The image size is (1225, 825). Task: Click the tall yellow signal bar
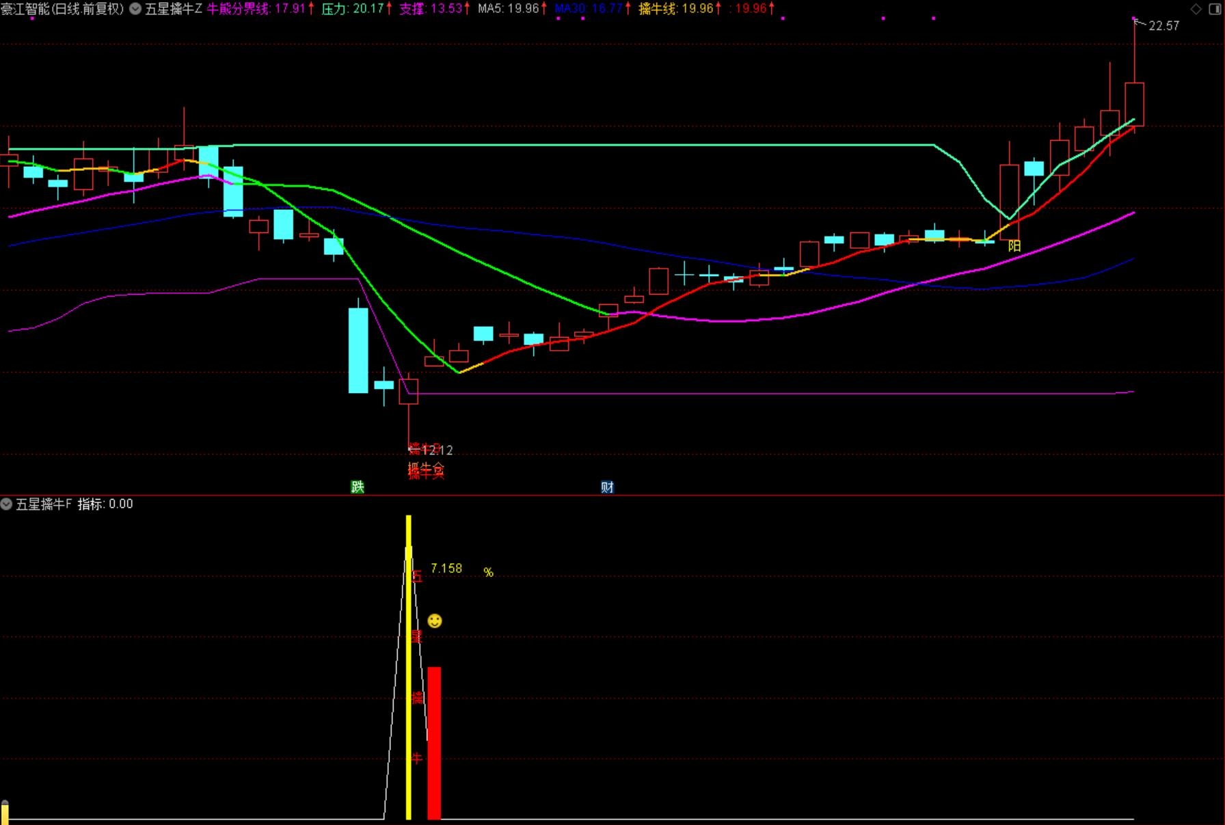point(409,667)
